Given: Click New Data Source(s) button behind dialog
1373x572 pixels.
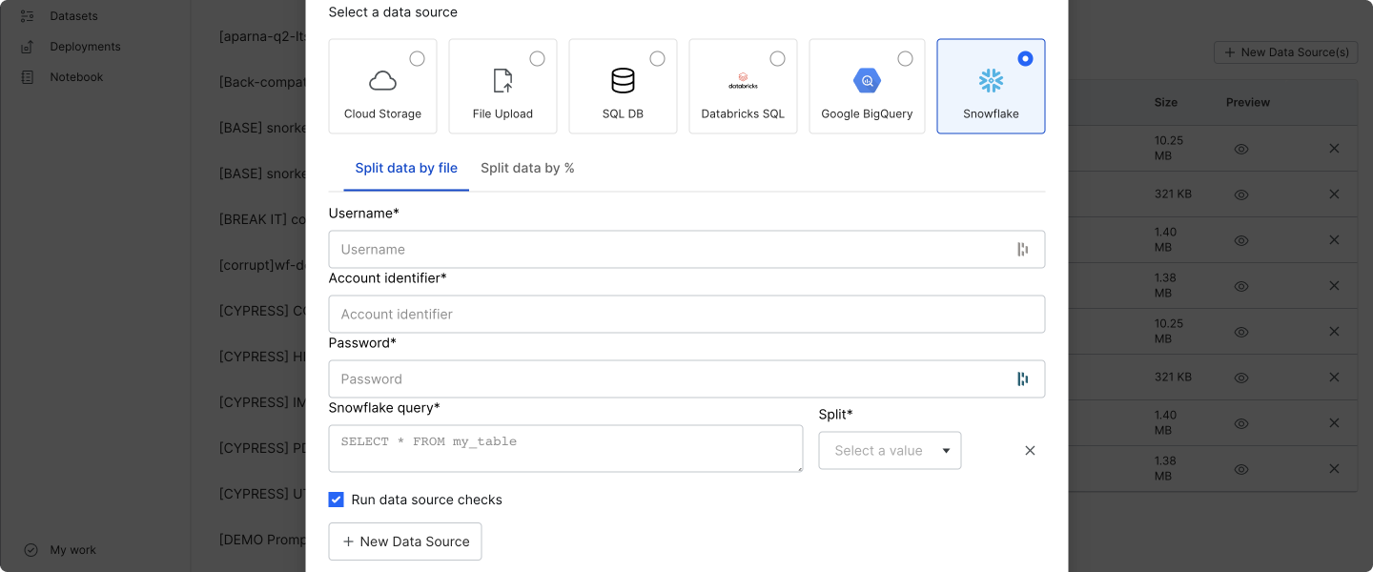Looking at the screenshot, I should click(x=1286, y=52).
